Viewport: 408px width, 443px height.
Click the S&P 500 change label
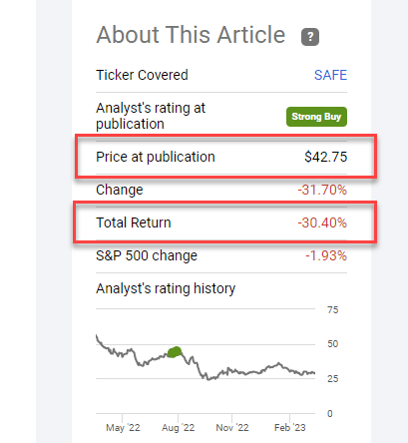147,255
